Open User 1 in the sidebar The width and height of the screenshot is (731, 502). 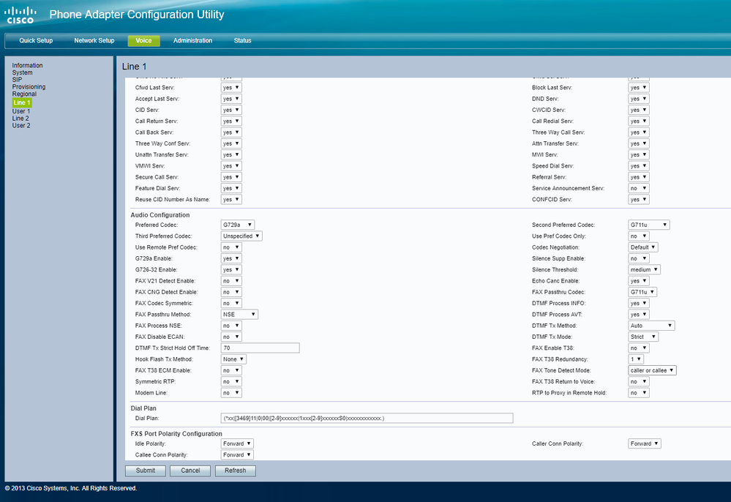tap(21, 111)
